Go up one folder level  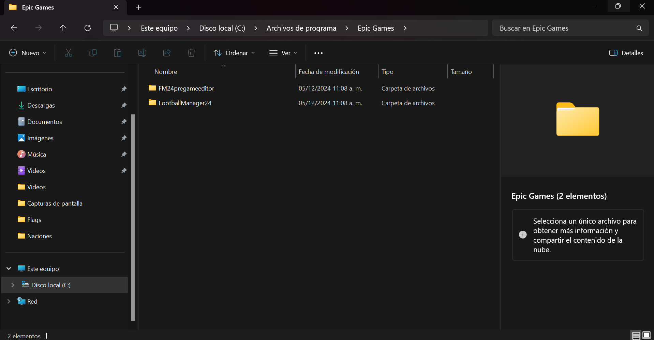point(63,28)
